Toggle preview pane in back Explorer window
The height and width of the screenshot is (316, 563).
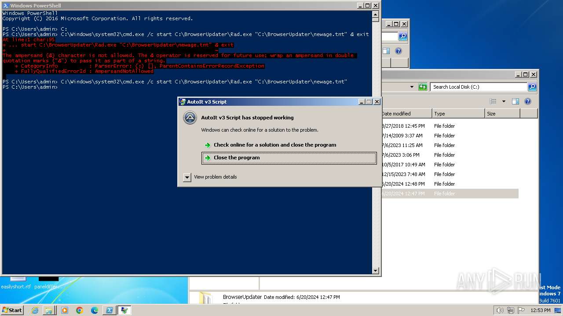(386, 51)
